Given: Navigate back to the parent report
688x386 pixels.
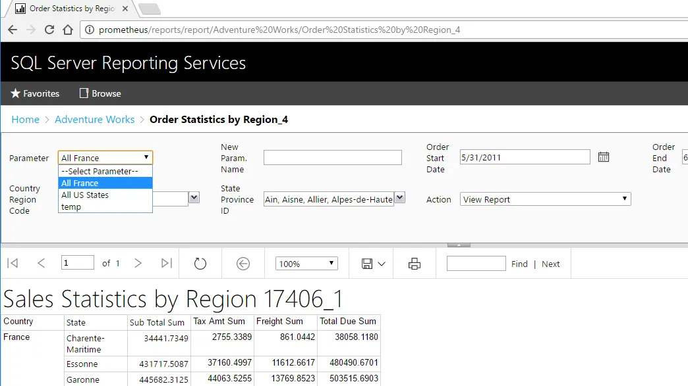Looking at the screenshot, I should (243, 264).
